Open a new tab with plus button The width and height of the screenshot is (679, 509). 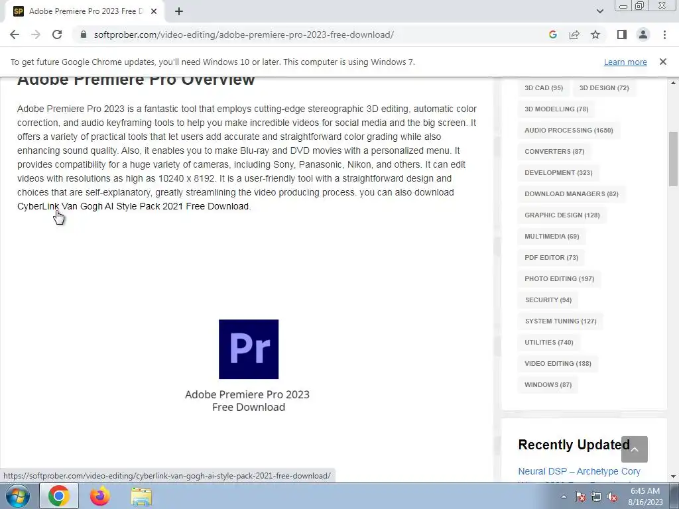tap(179, 11)
